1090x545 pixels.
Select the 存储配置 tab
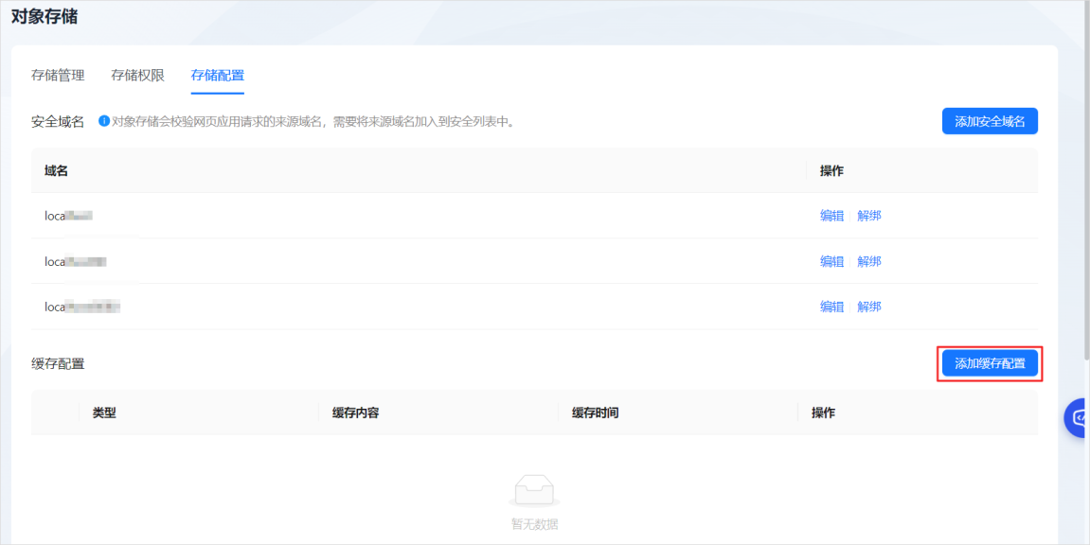[218, 76]
